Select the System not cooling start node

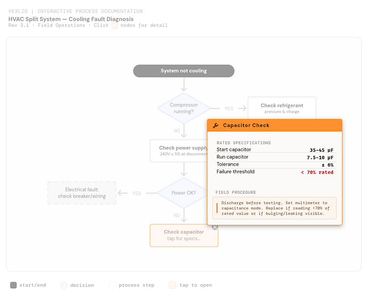click(x=184, y=71)
